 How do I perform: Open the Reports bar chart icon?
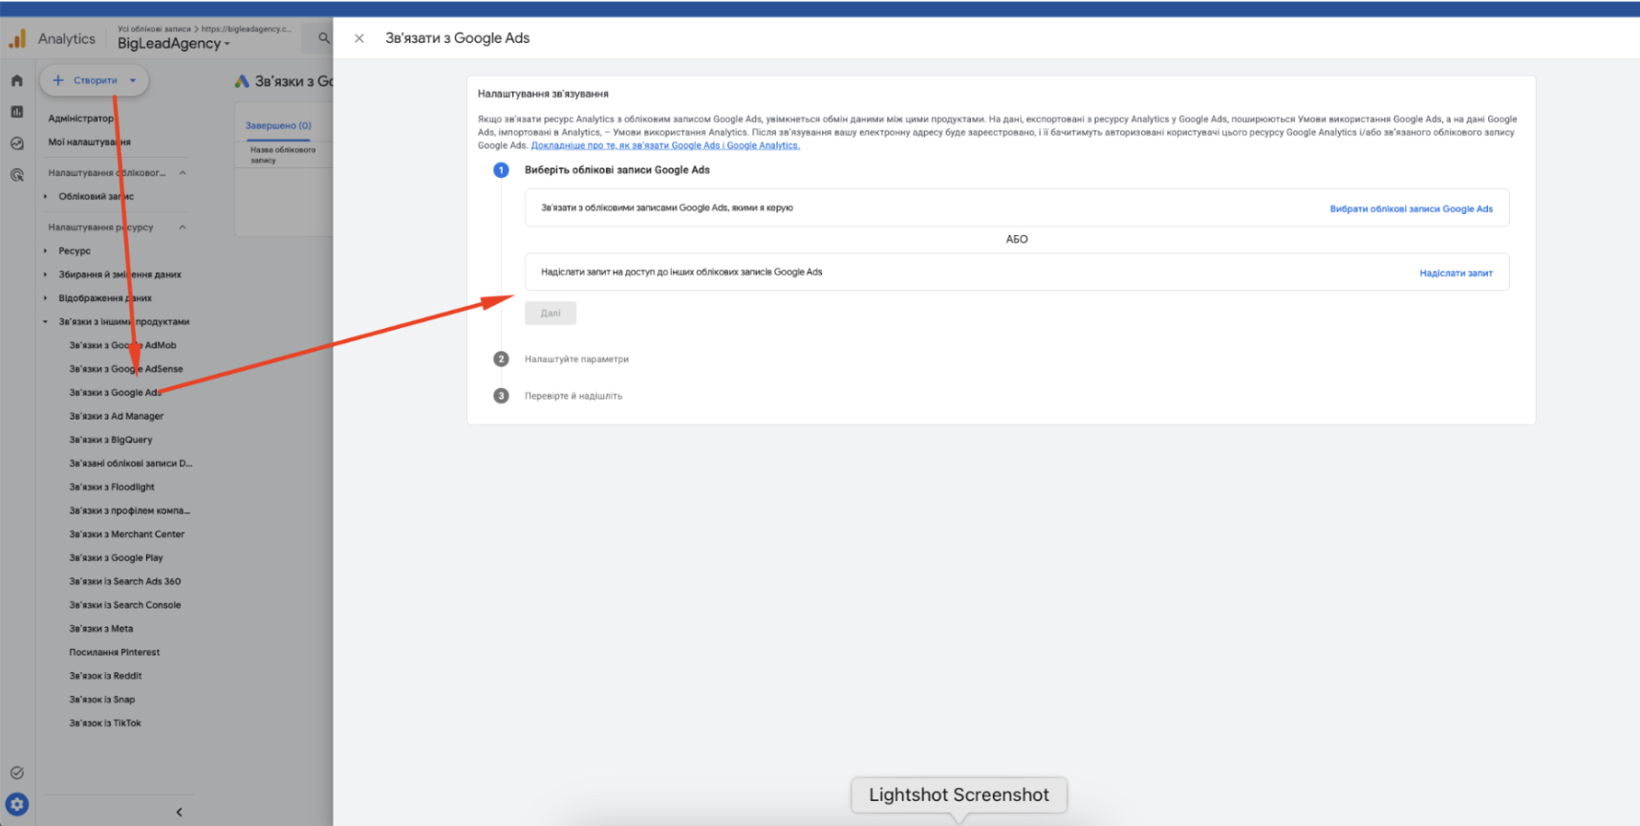(16, 112)
